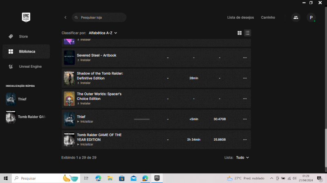This screenshot has height=183, width=327.
Task: Go back with the left arrow
Action: coord(65,18)
